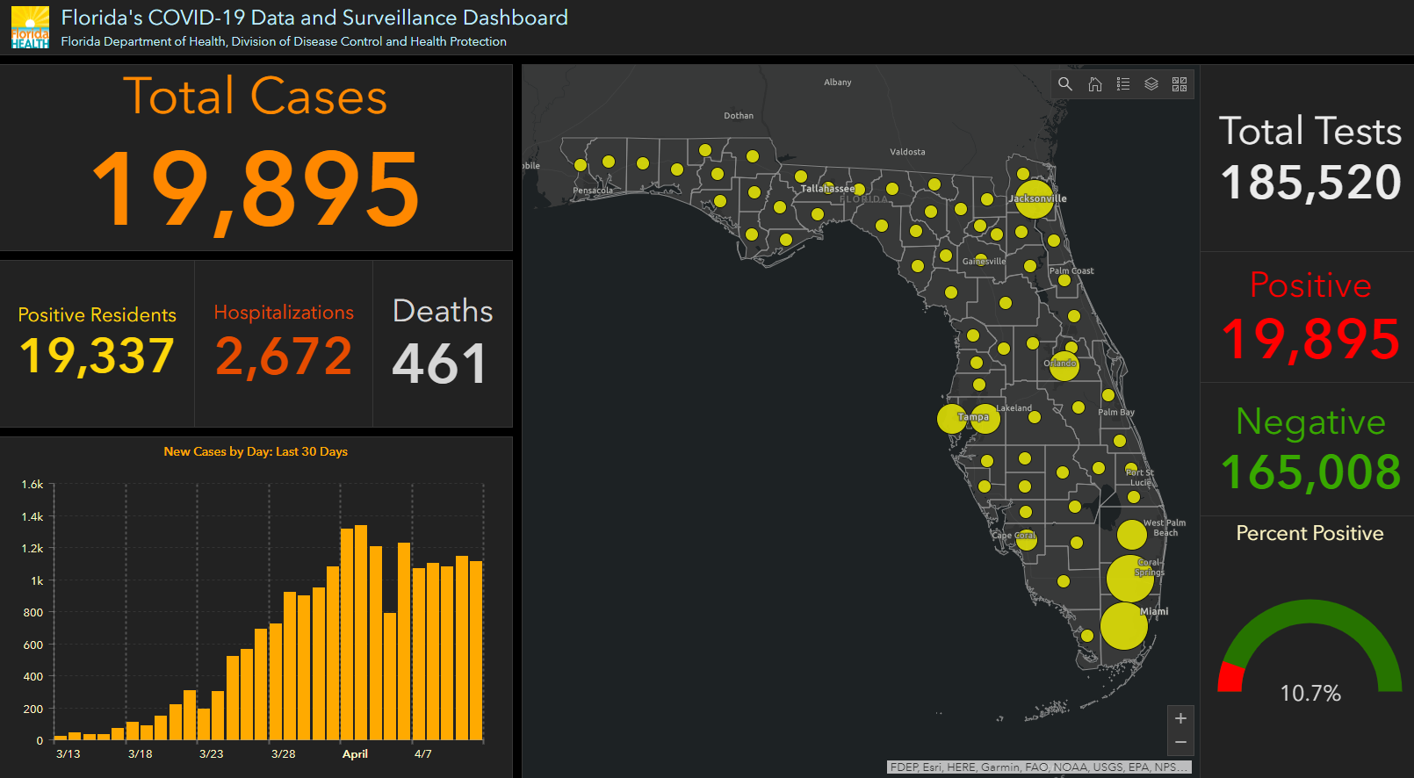The image size is (1414, 778).
Task: Zoom in with the map plus button
Action: (1180, 718)
